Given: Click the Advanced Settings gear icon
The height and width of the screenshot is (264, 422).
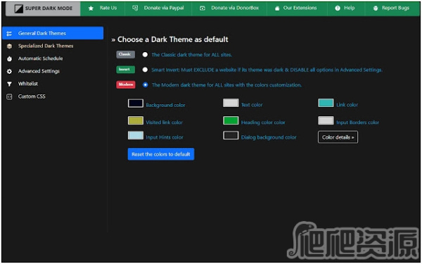Looking at the screenshot, I should [9, 71].
